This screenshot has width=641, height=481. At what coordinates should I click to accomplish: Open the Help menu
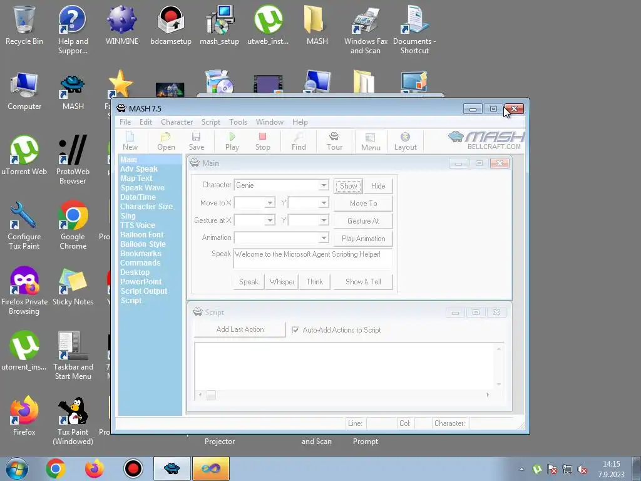pyautogui.click(x=300, y=122)
